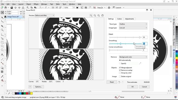Open the Image type Line art dropdown
178x100 pixels.
133,28
